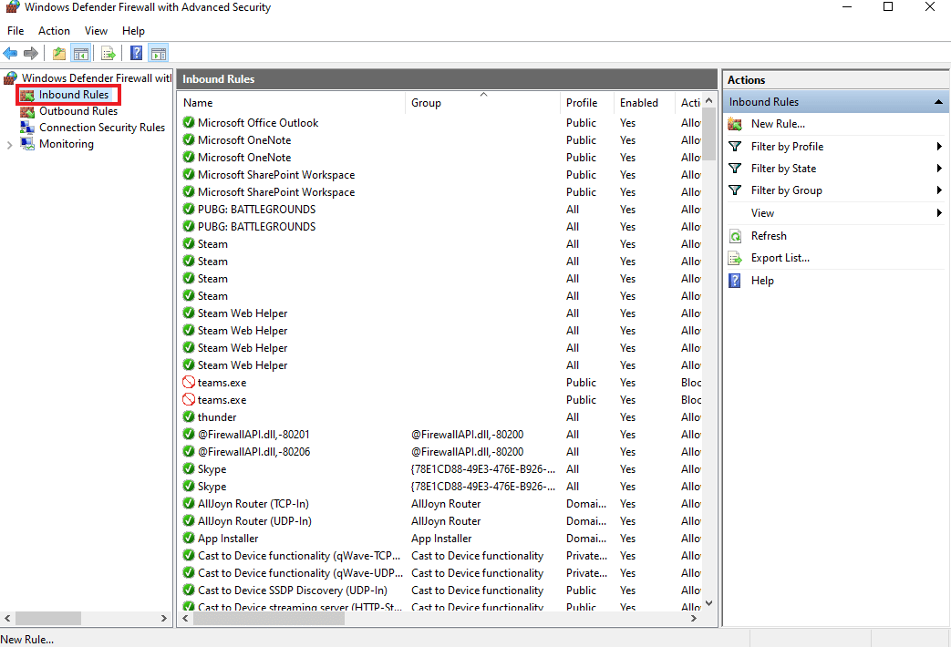This screenshot has width=951, height=647.
Task: Click green check icon of AllJoyn Router (TCP-In)
Action: (x=189, y=504)
